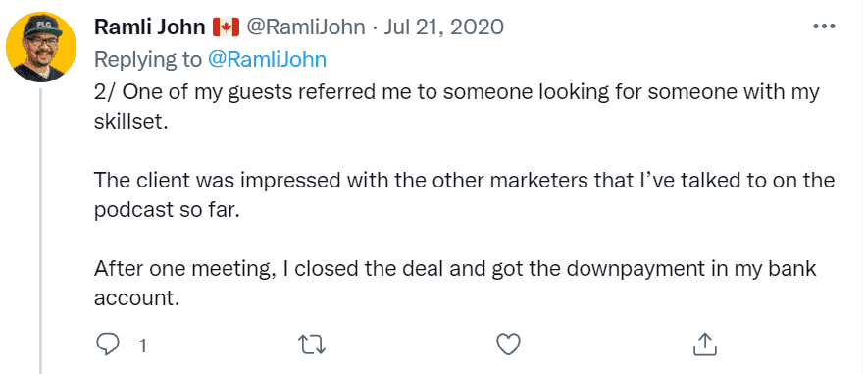The width and height of the screenshot is (865, 374).
Task: Click the gray "Replying to" label text
Action: tap(148, 59)
